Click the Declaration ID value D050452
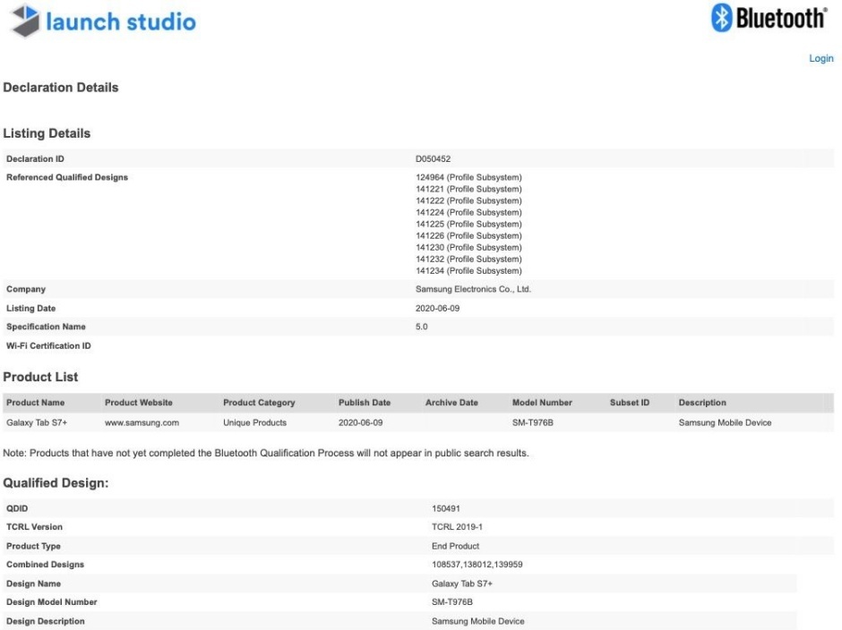Screen dimensions: 842x630 pyautogui.click(x=434, y=158)
